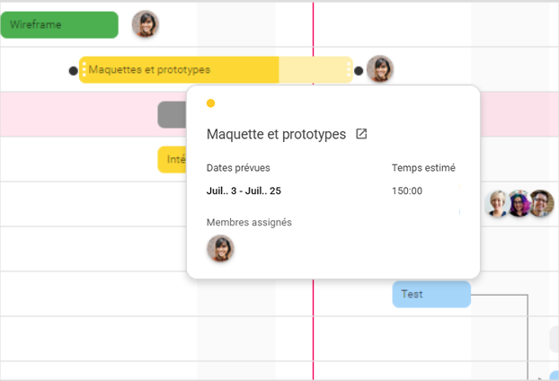
Task: Select the middle avatar in the three-member group
Action: pos(519,204)
